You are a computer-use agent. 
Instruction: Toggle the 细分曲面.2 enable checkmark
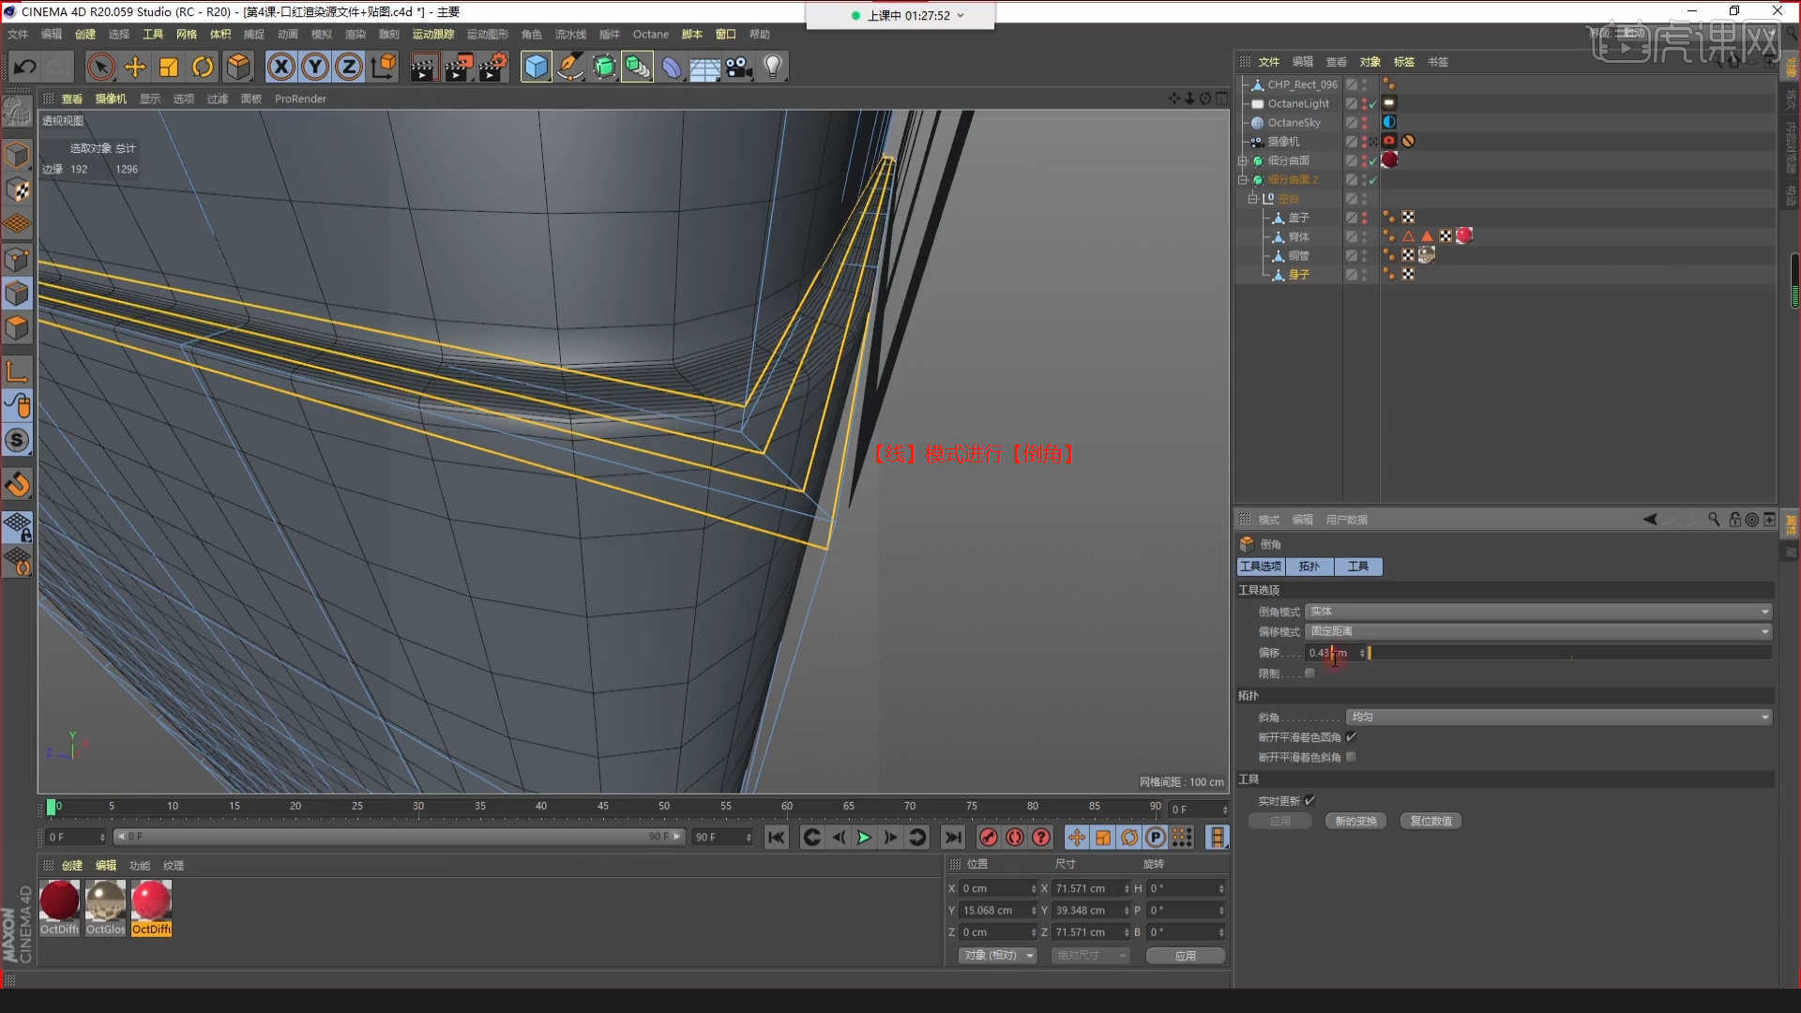pyautogui.click(x=1373, y=180)
